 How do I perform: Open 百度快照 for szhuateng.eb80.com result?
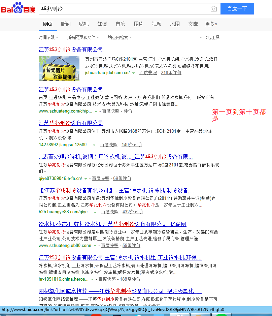tap(109, 246)
